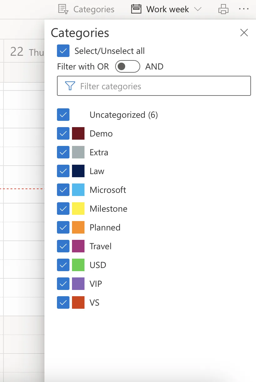Uncheck Select/Unselect all
Image resolution: width=256 pixels, height=382 pixels.
click(63, 51)
